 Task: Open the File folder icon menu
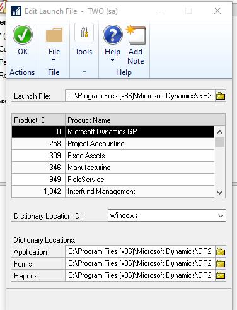tap(54, 35)
